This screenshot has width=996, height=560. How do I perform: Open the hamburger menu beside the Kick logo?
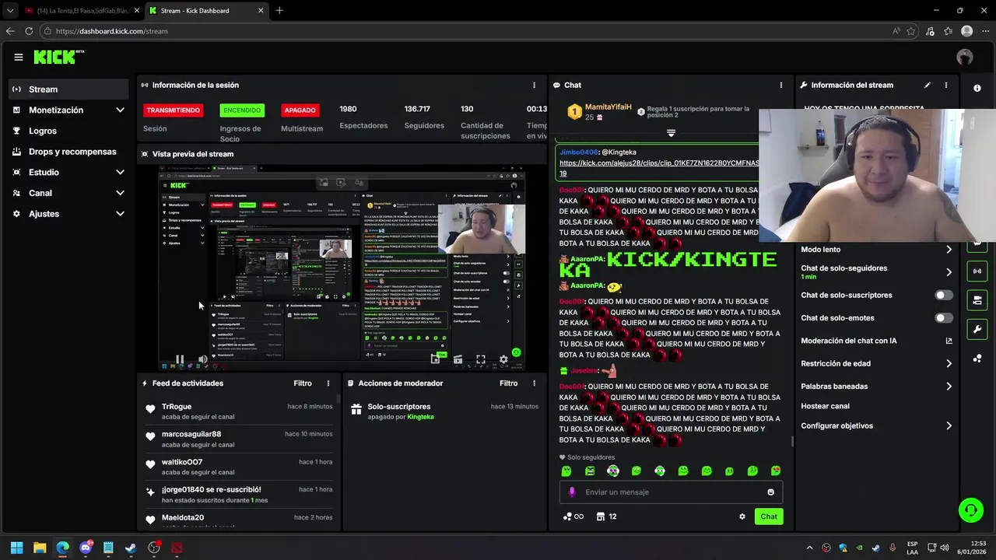18,57
